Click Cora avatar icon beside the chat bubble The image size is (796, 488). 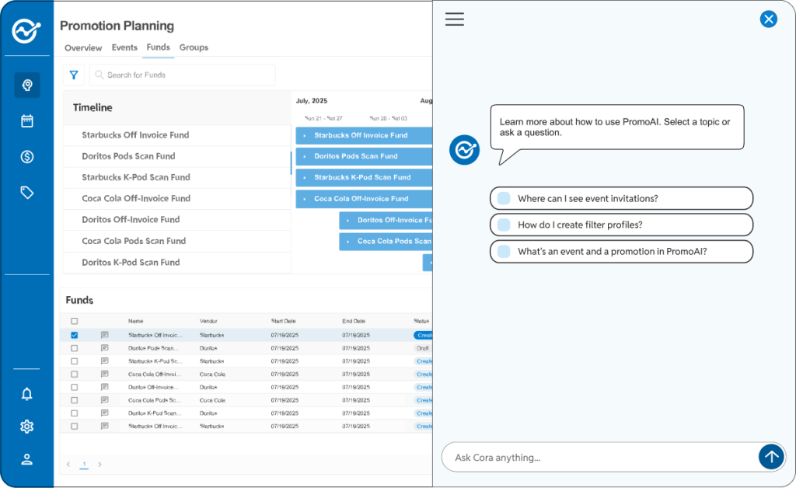464,150
